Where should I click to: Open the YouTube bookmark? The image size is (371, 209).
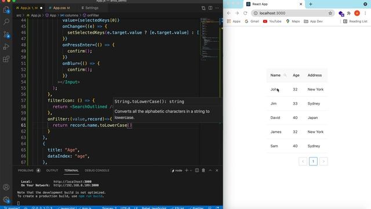pos(272,21)
